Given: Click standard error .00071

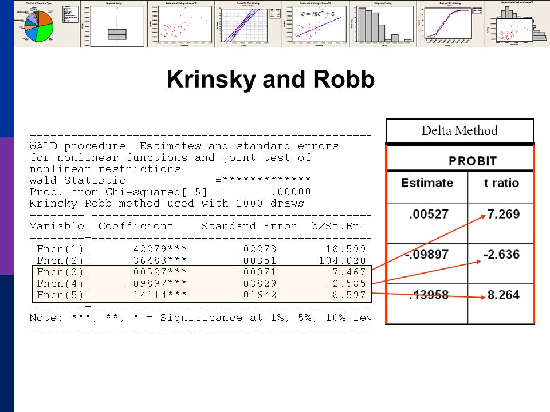Looking at the screenshot, I should pos(257,272).
